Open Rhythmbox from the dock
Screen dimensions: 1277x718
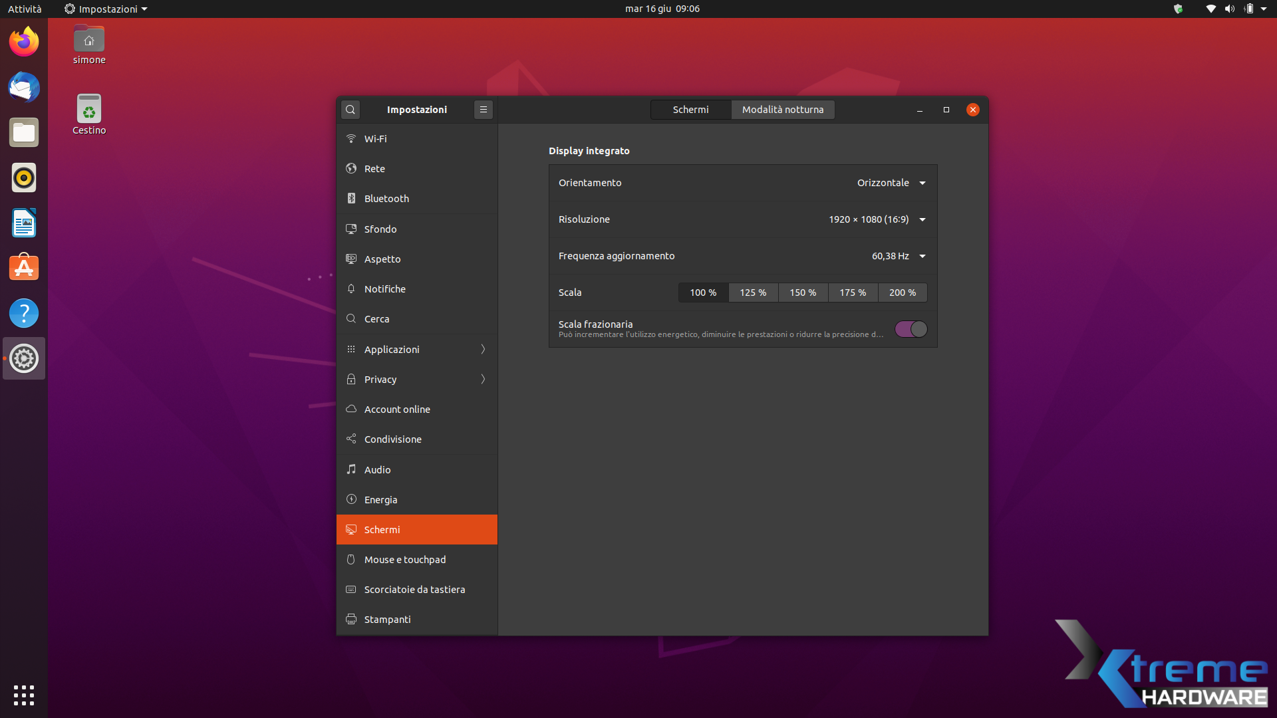click(x=24, y=178)
